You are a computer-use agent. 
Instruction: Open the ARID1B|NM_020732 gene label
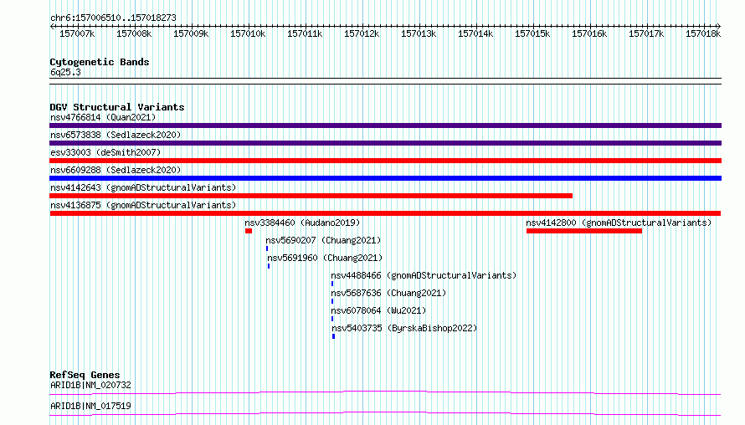90,385
